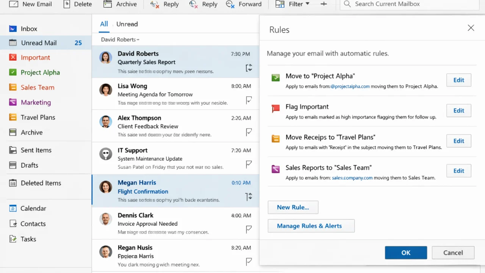Open the Important folder icon in sidebar

(13, 58)
